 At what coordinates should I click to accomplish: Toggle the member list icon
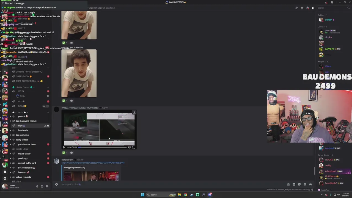[313, 8]
